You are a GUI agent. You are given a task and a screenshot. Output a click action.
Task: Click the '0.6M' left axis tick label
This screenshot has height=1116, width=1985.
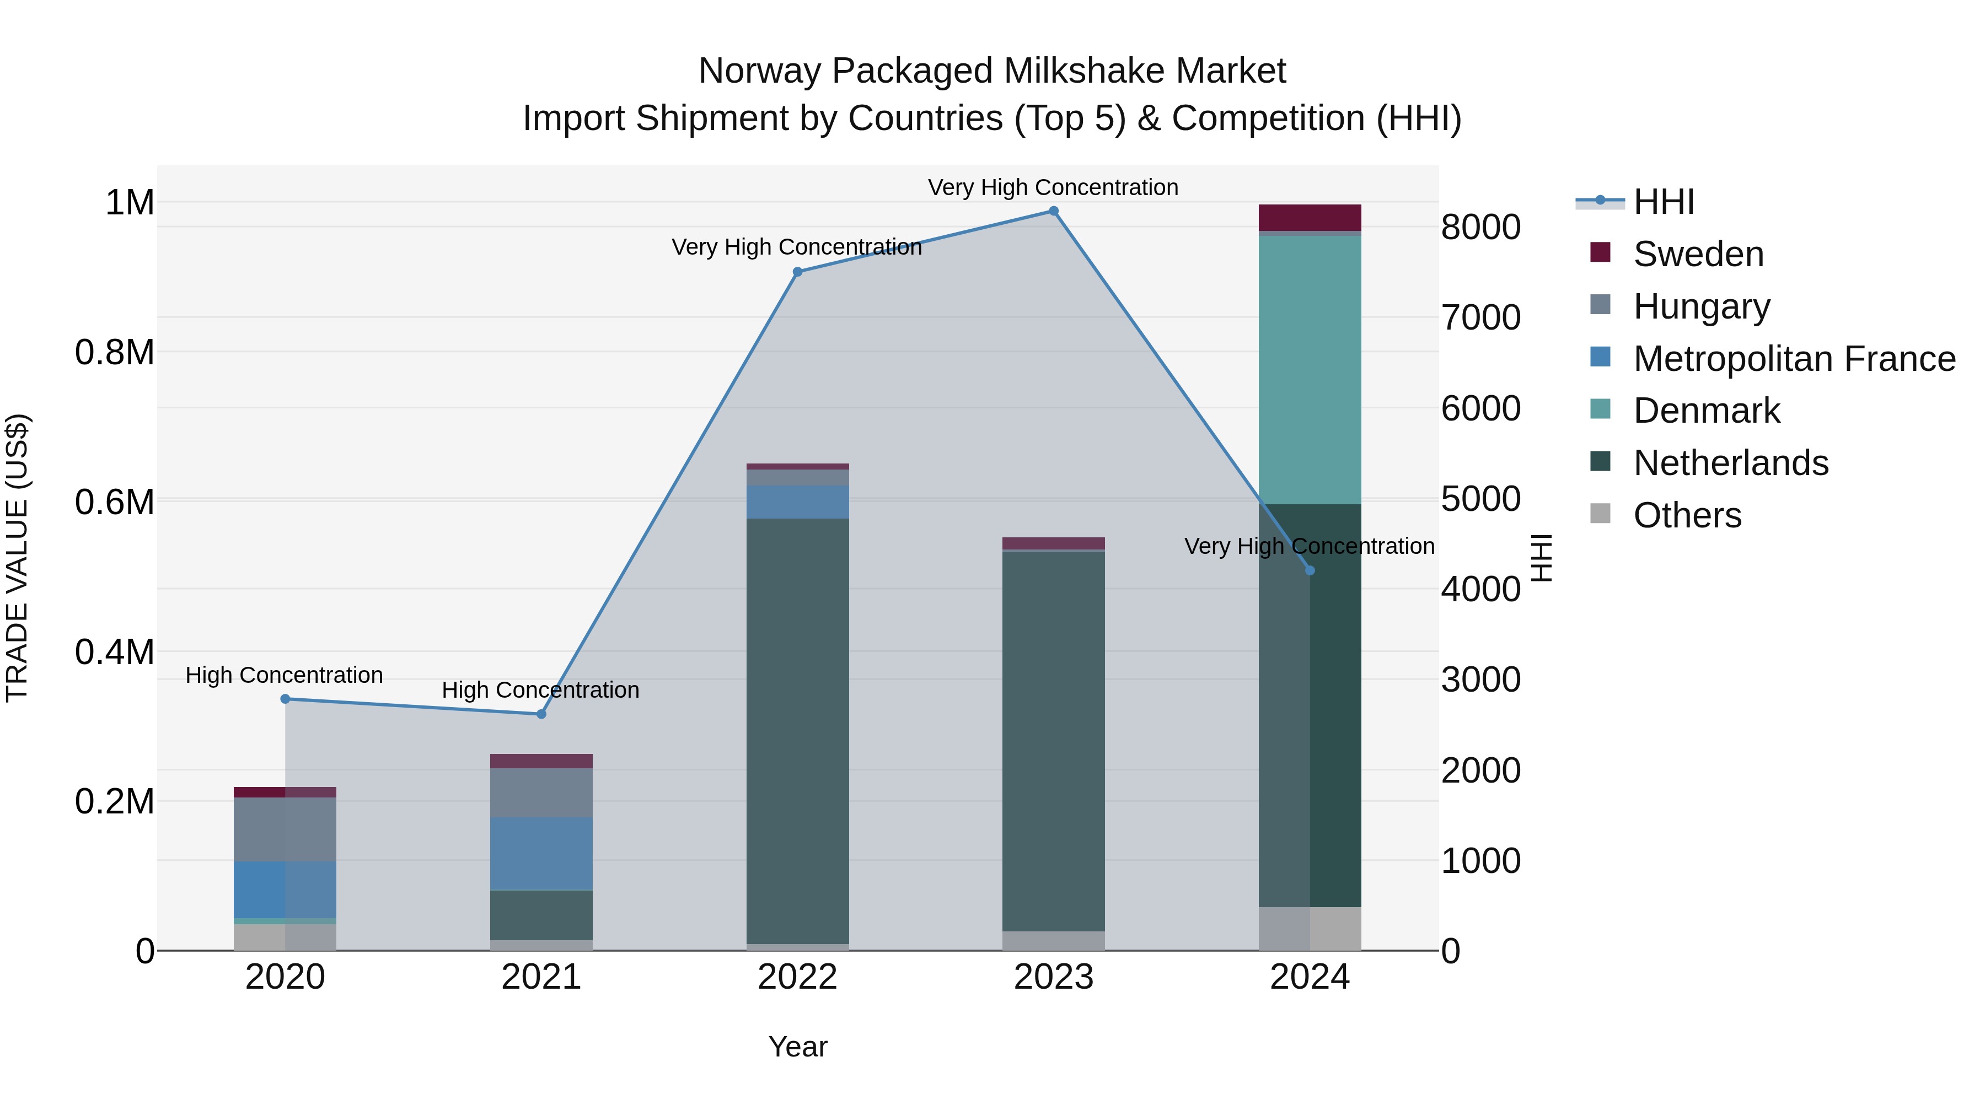(x=115, y=502)
